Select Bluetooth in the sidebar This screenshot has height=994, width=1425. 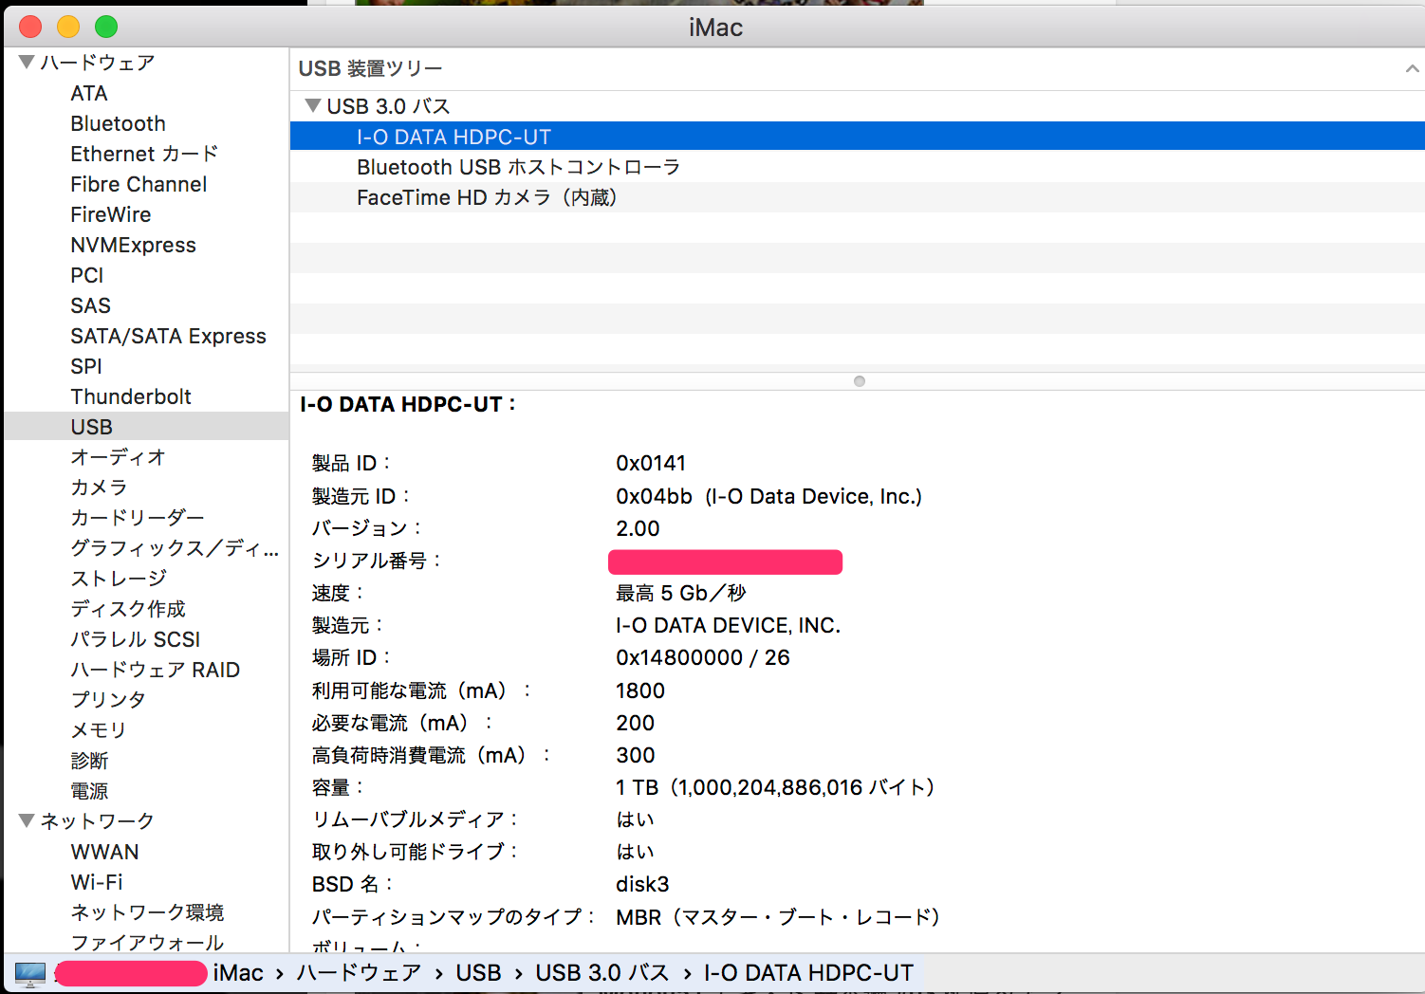[118, 123]
